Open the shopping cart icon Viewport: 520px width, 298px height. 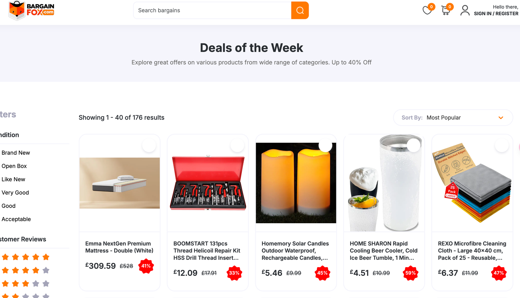446,10
